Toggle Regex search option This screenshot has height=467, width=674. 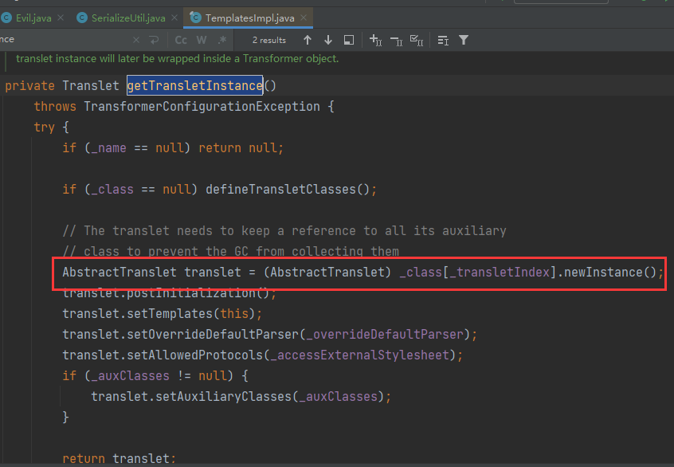coord(221,40)
